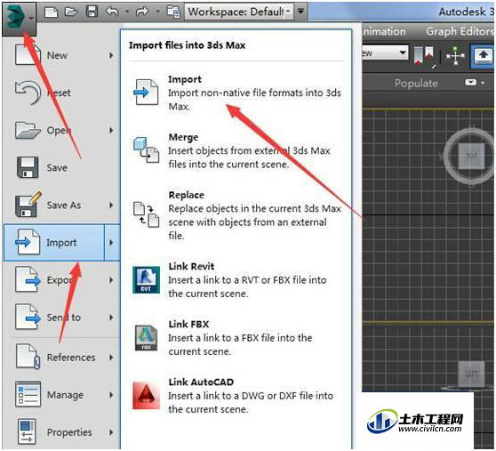496x451 pixels.
Task: Click the Save As floppy with pencil icon
Action: [x=28, y=205]
